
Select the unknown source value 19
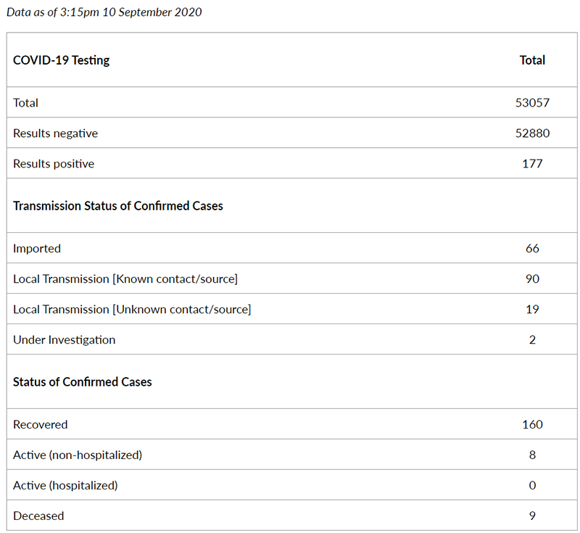click(x=532, y=309)
